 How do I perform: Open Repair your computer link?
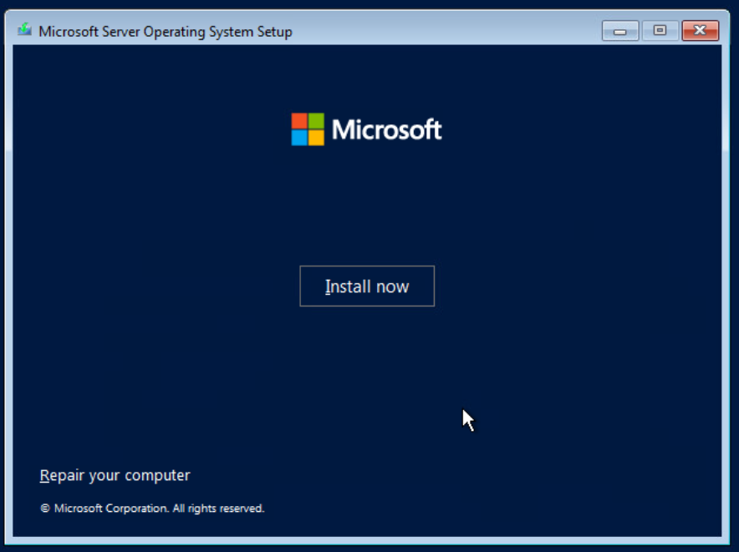coord(115,475)
